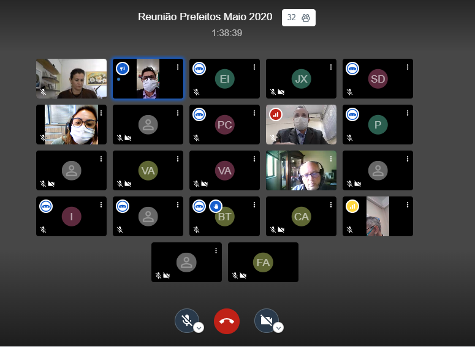Open the three-dot menu on P's tile
475x347 pixels.
click(x=408, y=113)
